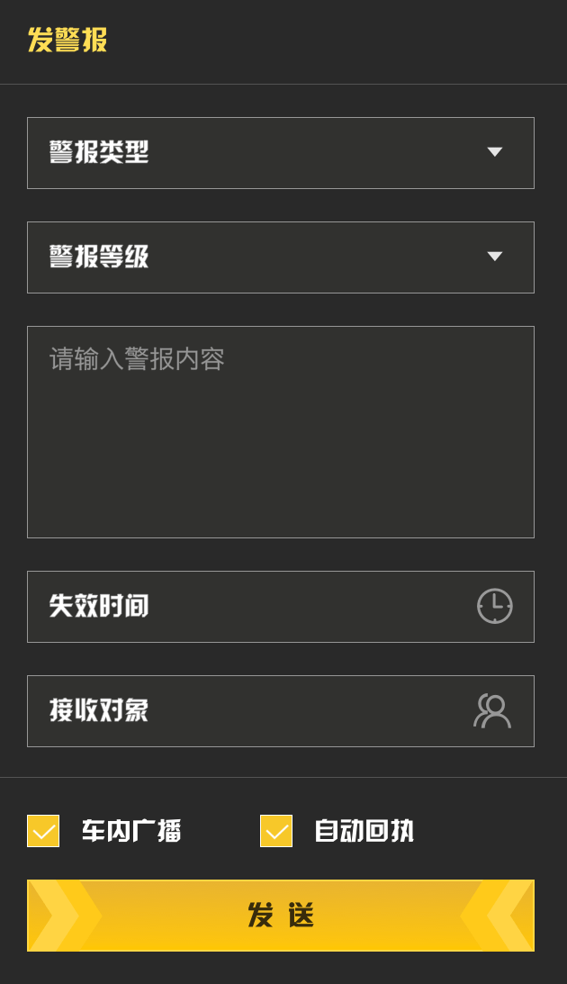567x984 pixels.
Task: Click the checkmark icon beside 自动回执
Action: click(276, 832)
